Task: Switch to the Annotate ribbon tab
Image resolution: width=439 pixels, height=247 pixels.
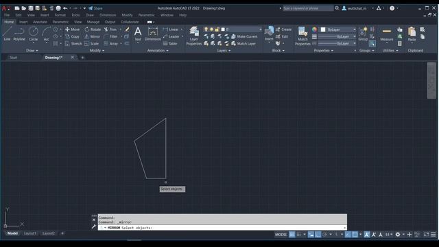Action: 40,22
